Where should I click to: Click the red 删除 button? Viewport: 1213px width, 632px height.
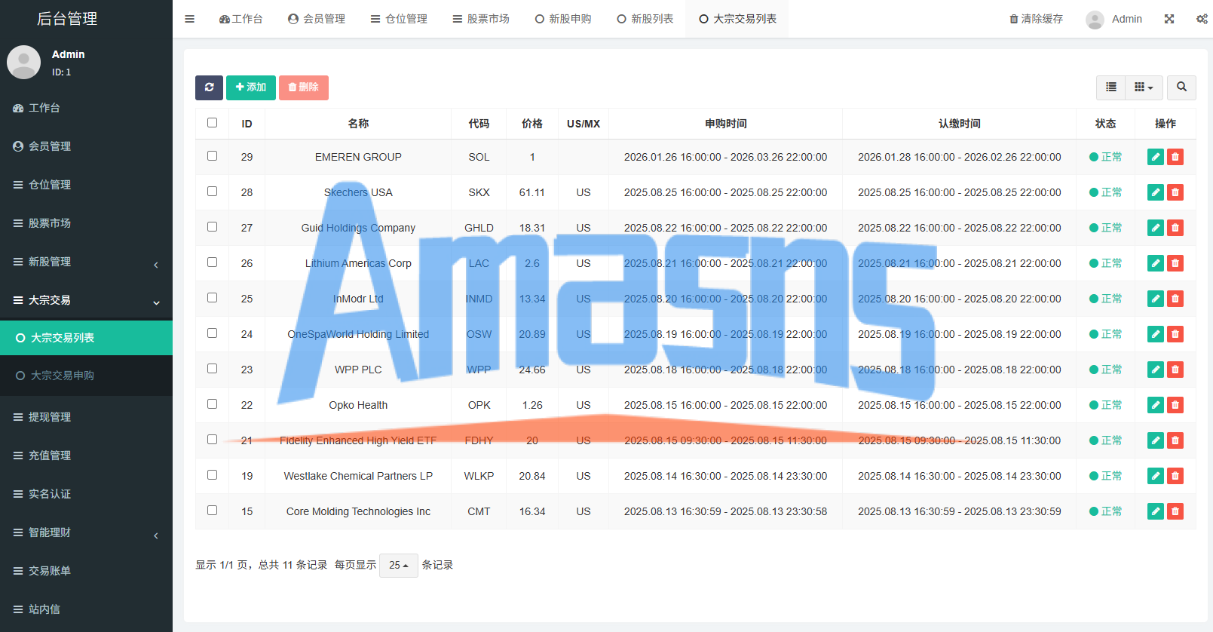(304, 87)
